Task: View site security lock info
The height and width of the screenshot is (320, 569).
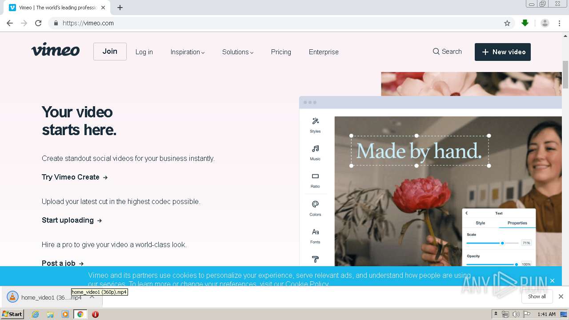Action: tap(56, 23)
